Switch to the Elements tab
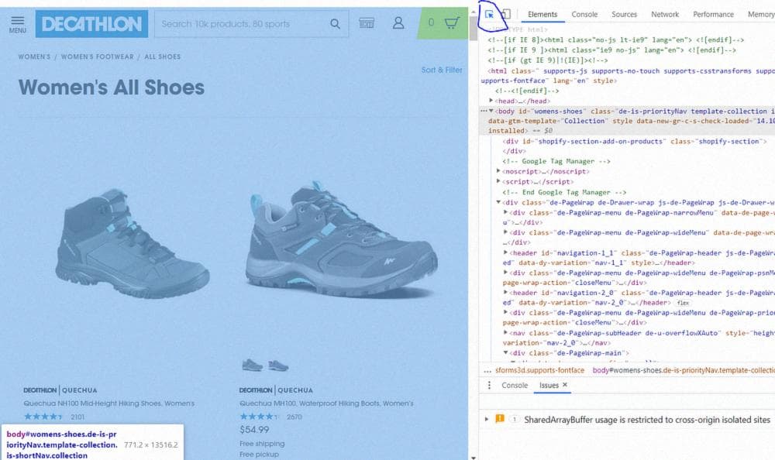Viewport: 775px width, 460px height. click(x=542, y=15)
